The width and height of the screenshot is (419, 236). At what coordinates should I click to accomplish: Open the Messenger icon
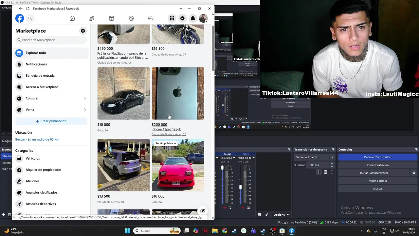[x=182, y=18]
